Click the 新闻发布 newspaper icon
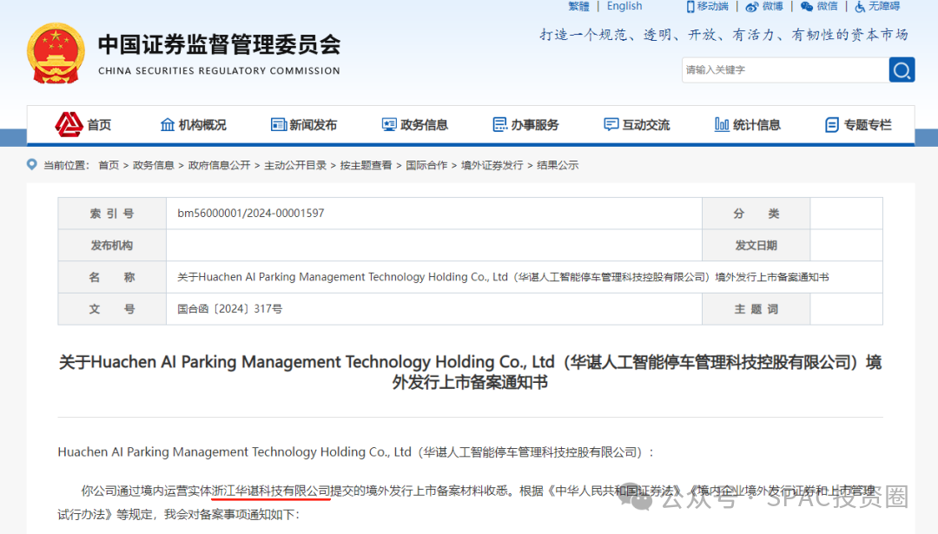938x534 pixels. (278, 124)
